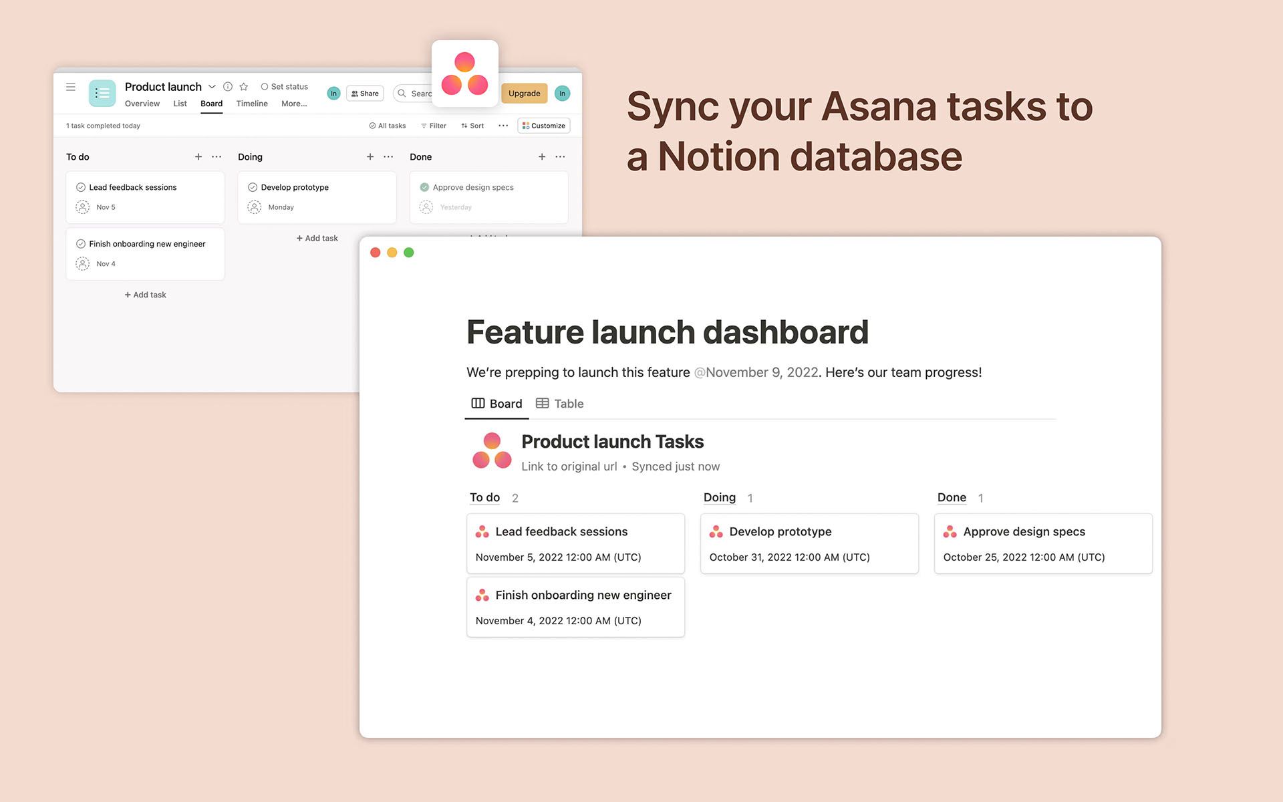Click the Feature launch dashboard page title

[x=668, y=332]
